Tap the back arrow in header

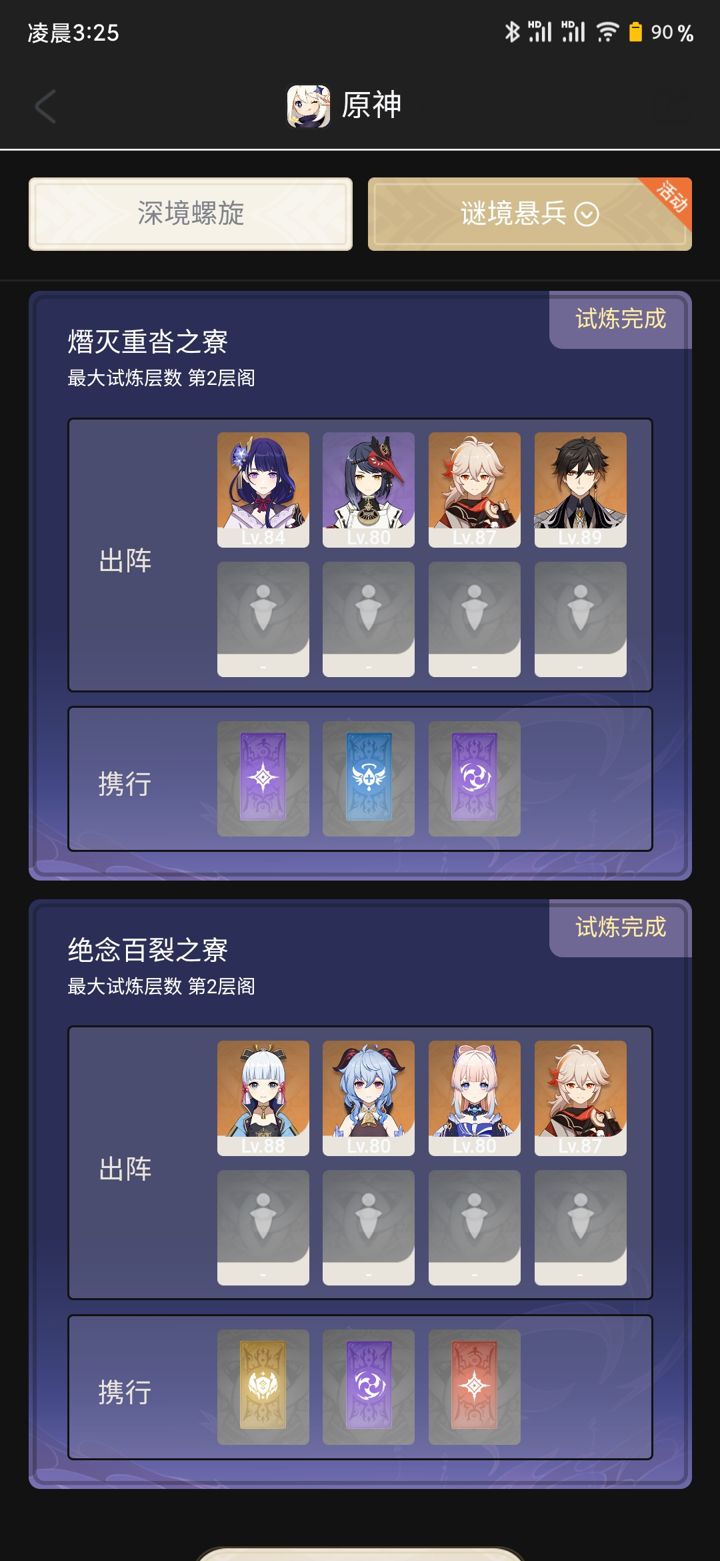45,106
